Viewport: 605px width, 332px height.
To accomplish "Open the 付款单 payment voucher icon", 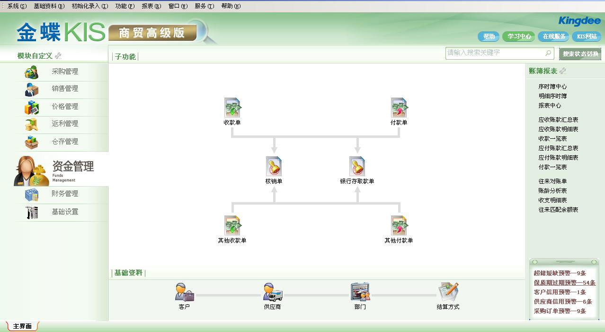I will (399, 108).
